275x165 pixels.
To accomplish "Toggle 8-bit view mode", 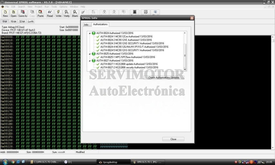I will point(5,21).
